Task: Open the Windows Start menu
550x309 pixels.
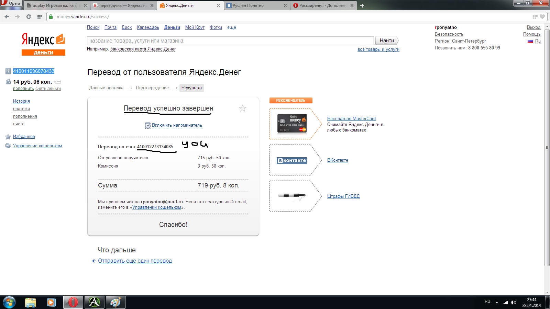Action: 9,302
